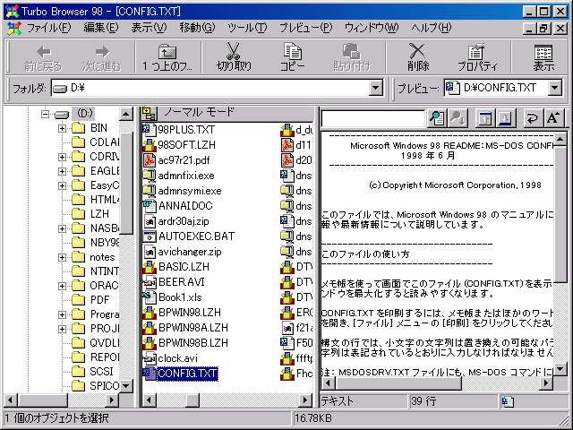
Task: Open the 編集(E) menu
Action: [x=101, y=28]
